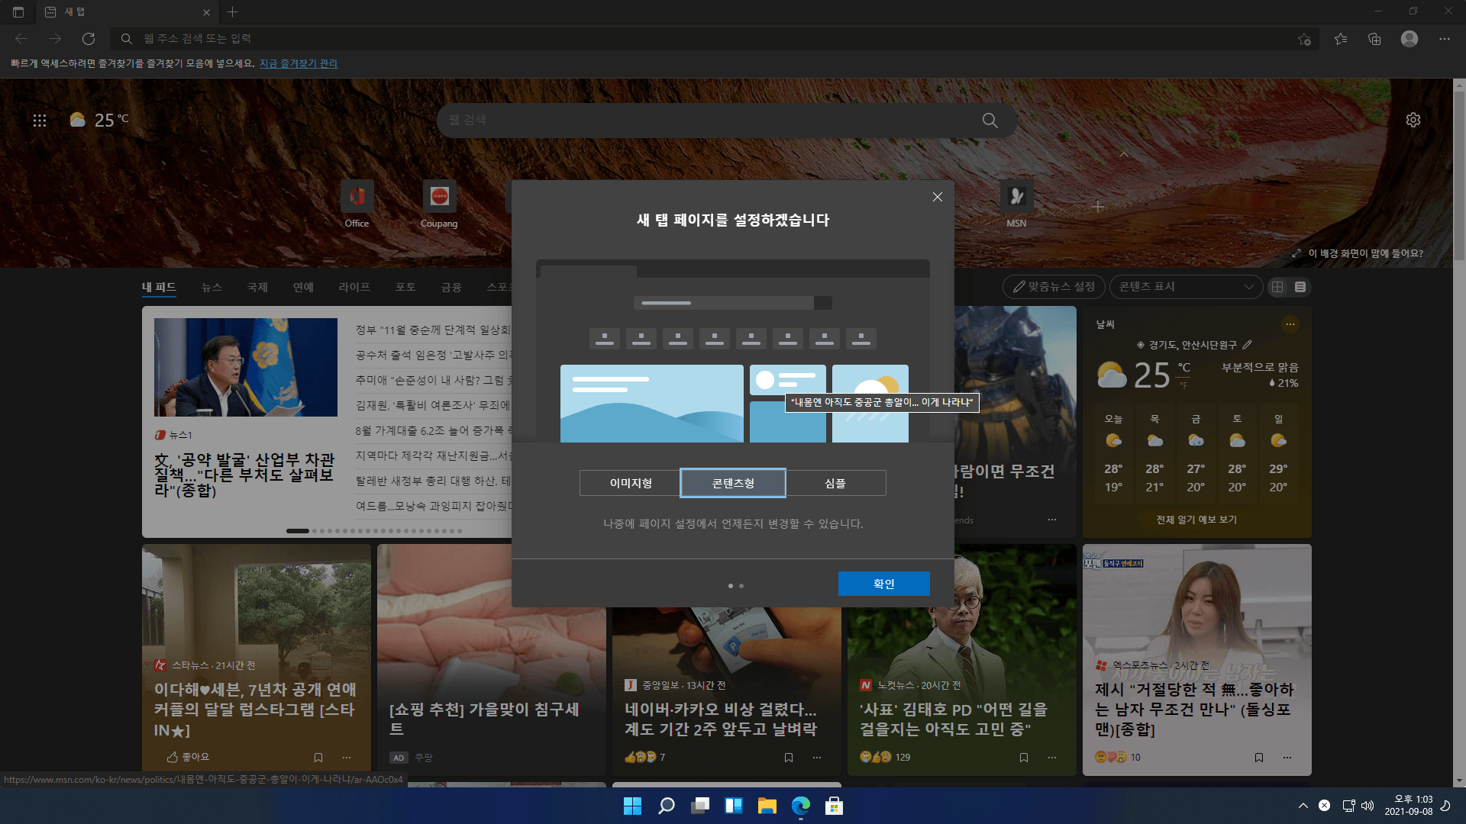Expand the 콘텐츠 표시 dropdown
The height and width of the screenshot is (824, 1466).
click(1186, 287)
